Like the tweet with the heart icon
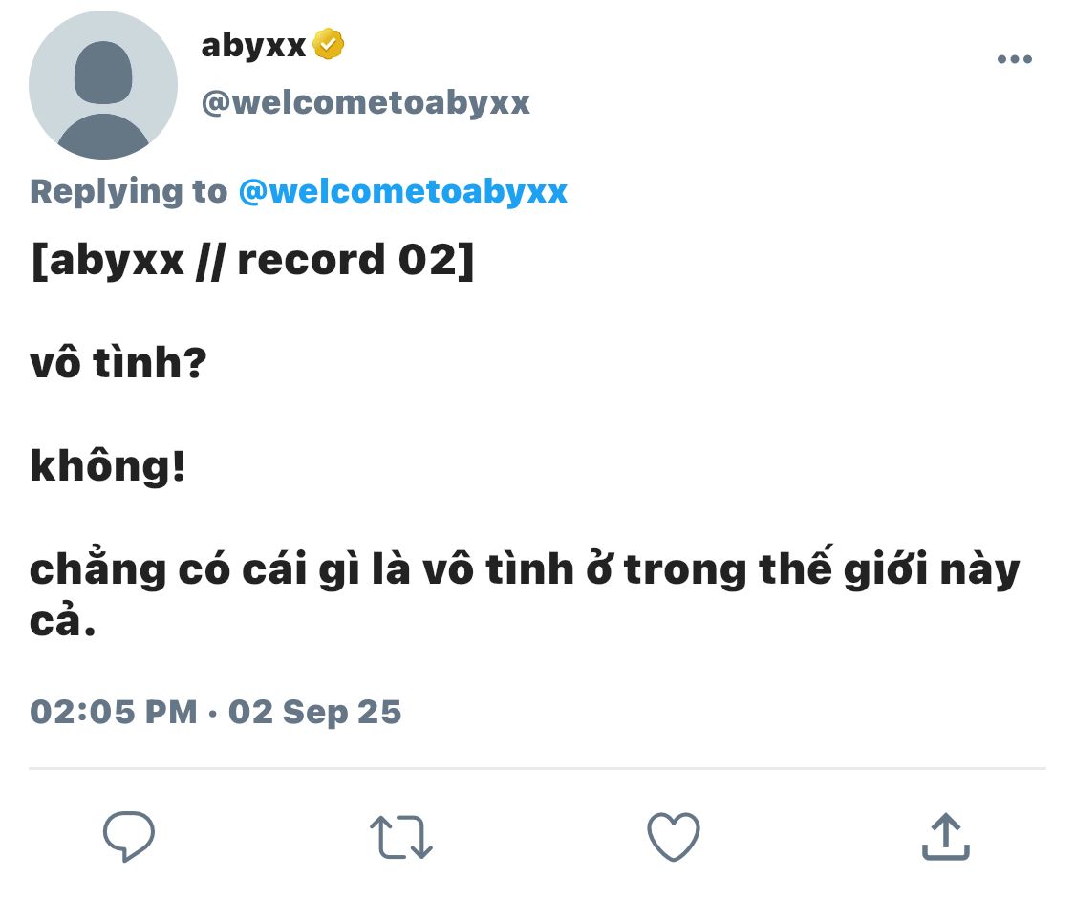The height and width of the screenshot is (900, 1075). coord(674,836)
